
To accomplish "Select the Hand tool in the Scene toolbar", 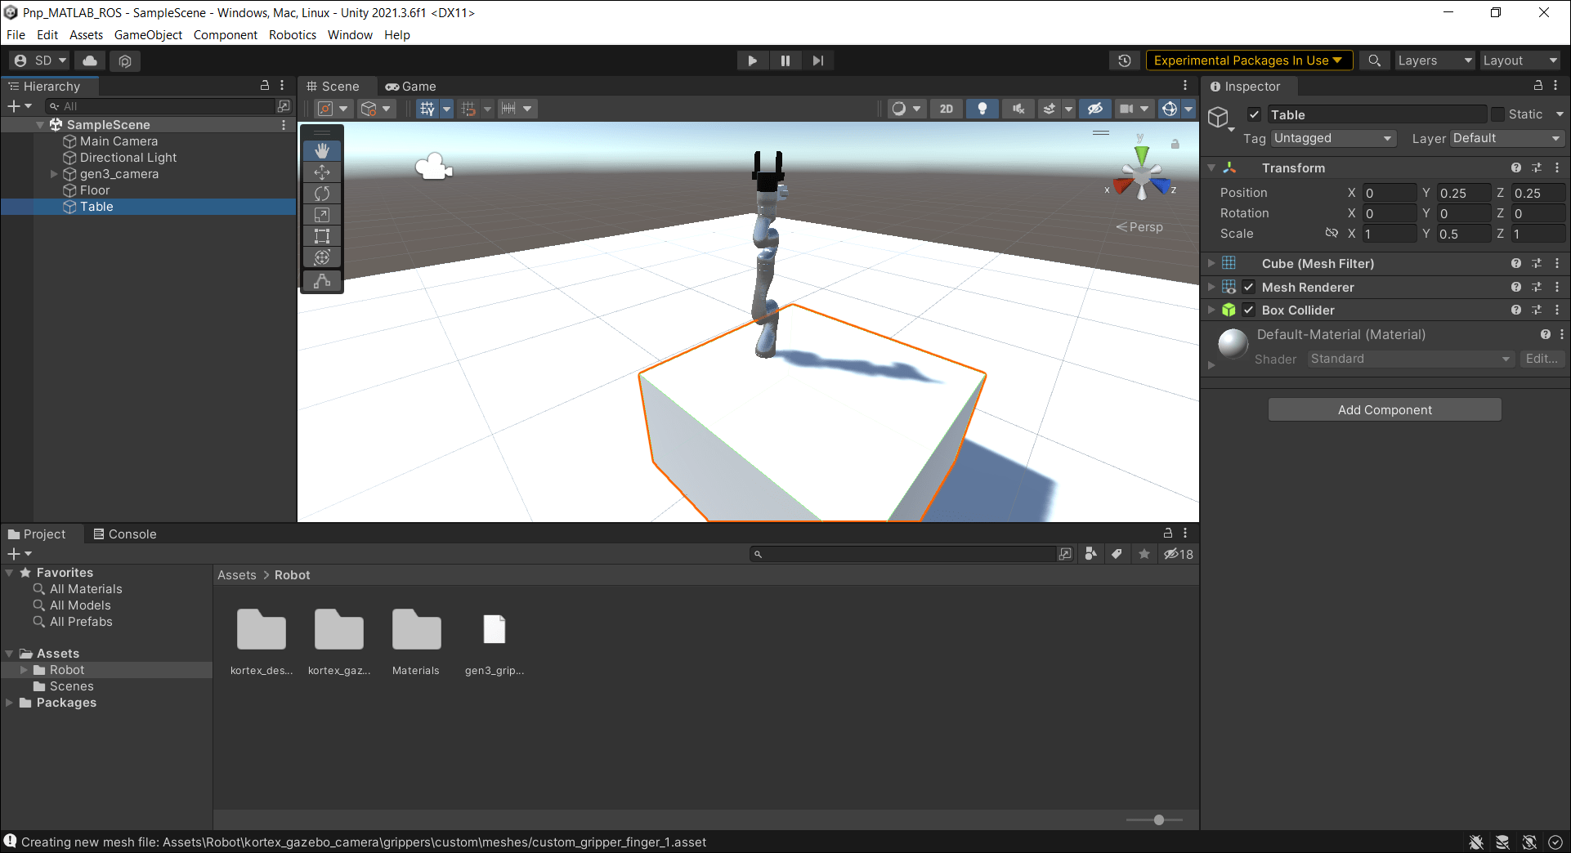I will tap(321, 150).
